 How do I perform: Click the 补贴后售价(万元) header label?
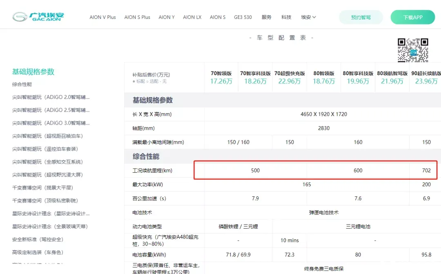tap(151, 75)
